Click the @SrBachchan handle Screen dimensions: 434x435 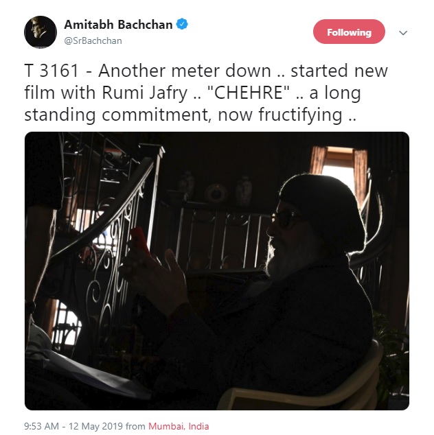(x=93, y=40)
